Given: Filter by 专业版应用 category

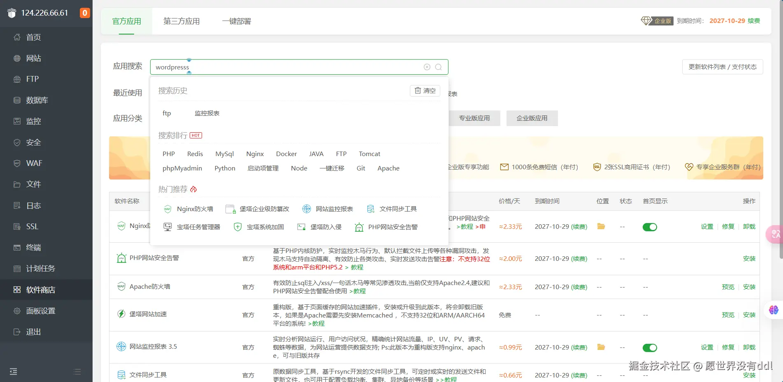Looking at the screenshot, I should pos(474,118).
